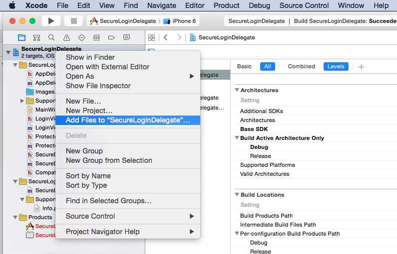Click the red app product icon under Products

coord(30,226)
